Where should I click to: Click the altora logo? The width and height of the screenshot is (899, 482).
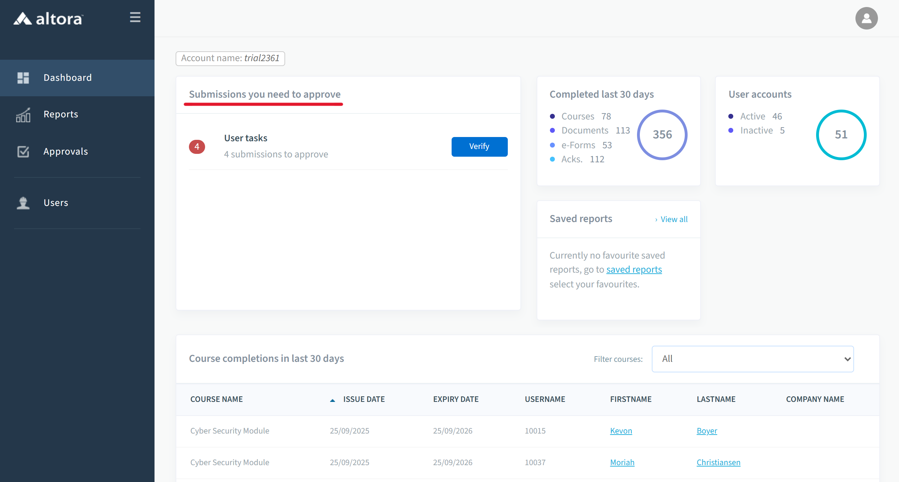[x=48, y=19]
